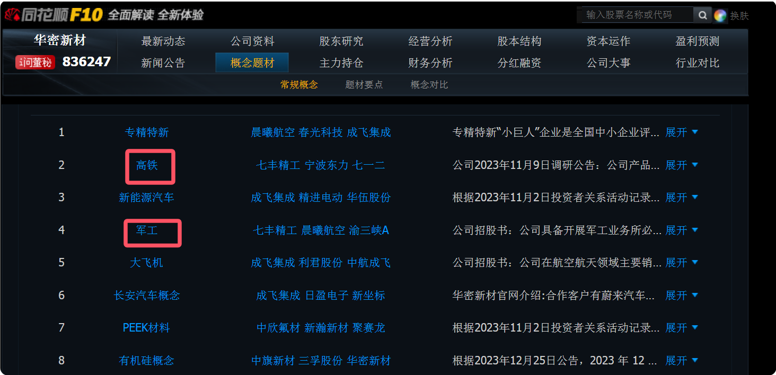Expand the 高铁 row description (展开)

point(682,165)
